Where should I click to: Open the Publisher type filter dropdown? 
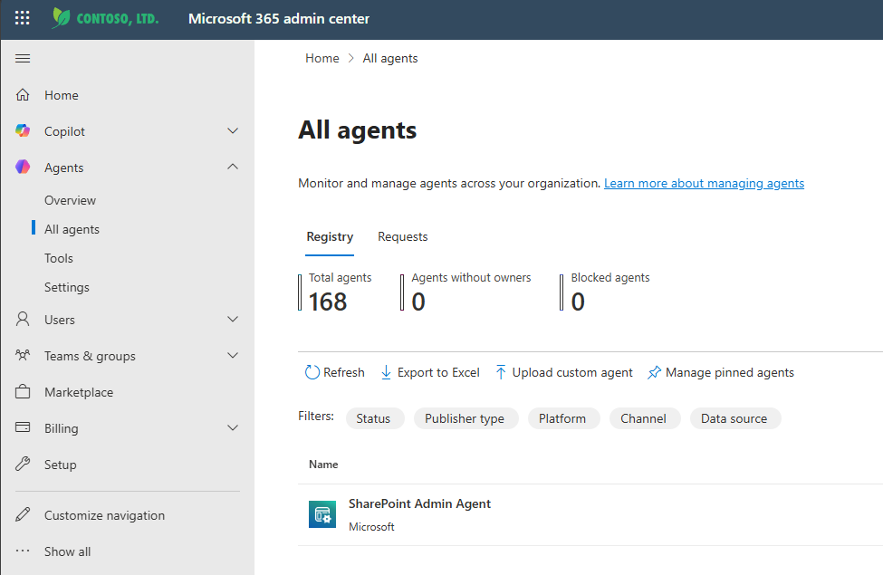[465, 418]
